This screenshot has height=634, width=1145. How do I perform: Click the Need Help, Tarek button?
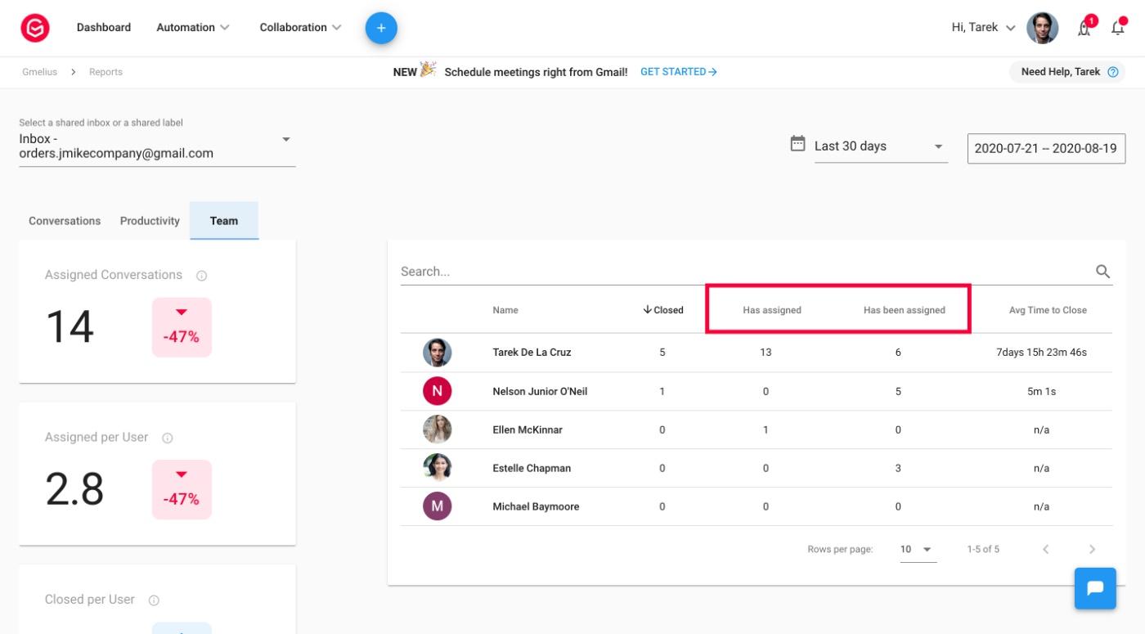pyautogui.click(x=1067, y=72)
